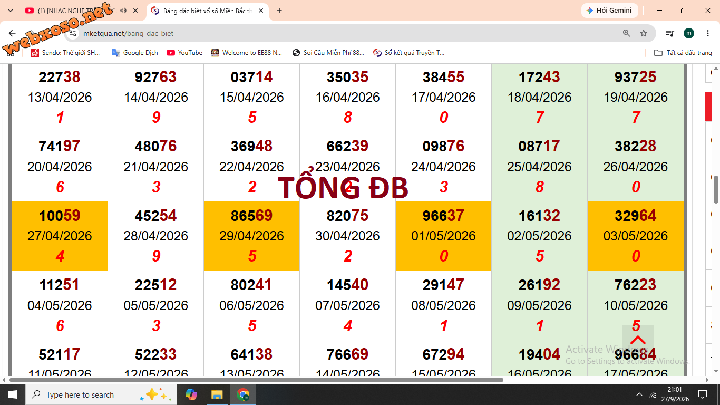Open the Tất cả dấu trang folder
Screen dimensions: 720x405
683,53
